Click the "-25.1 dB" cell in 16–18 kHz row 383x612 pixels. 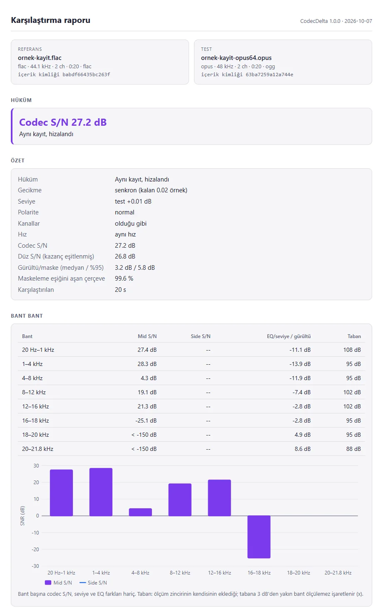pos(146,420)
